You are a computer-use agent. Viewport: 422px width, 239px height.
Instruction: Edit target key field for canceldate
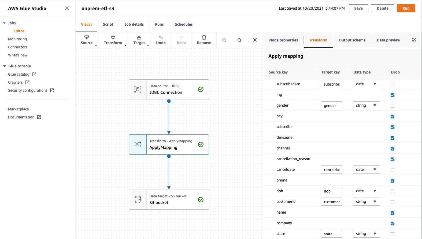tap(332, 169)
